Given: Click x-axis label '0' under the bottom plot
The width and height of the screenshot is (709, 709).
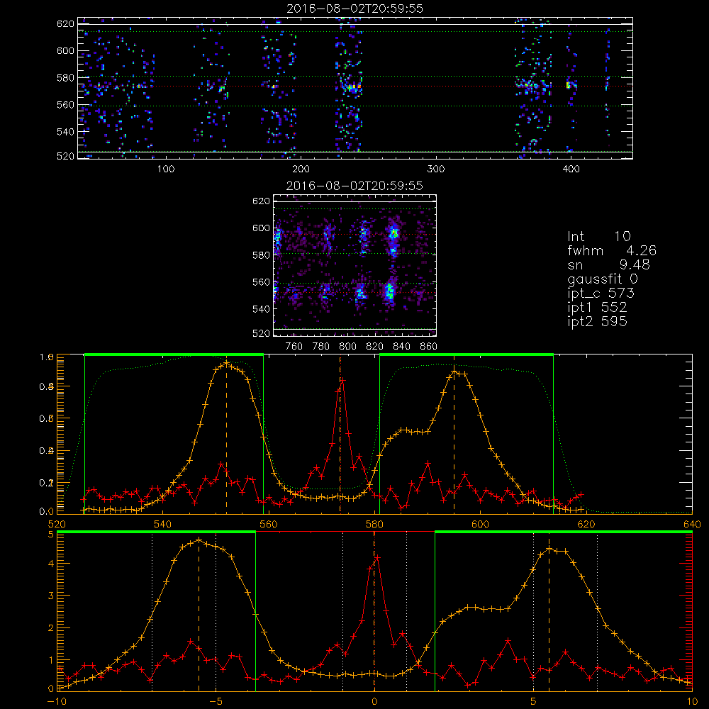Looking at the screenshot, I should coord(374,701).
